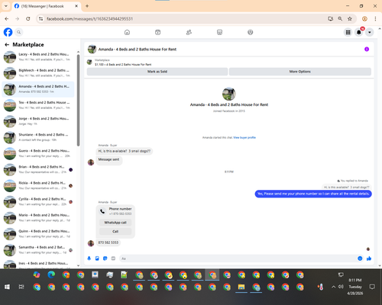Open Facebook search magnifier icon
The height and width of the screenshot is (305, 382).
[x=18, y=32]
